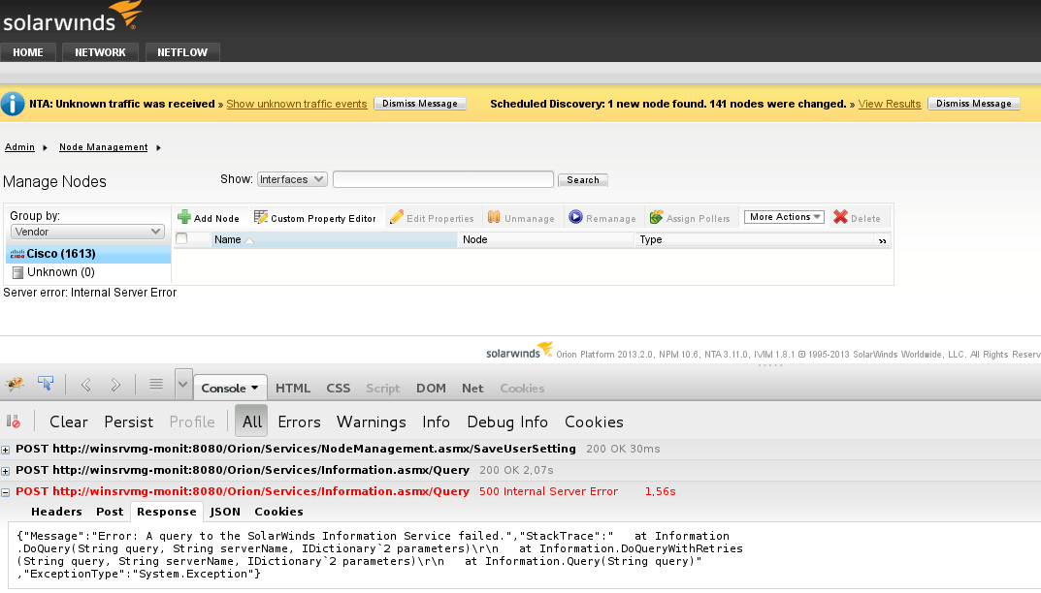The image size is (1041, 593).
Task: Click the Cisco vendor logo icon
Action: click(x=17, y=254)
